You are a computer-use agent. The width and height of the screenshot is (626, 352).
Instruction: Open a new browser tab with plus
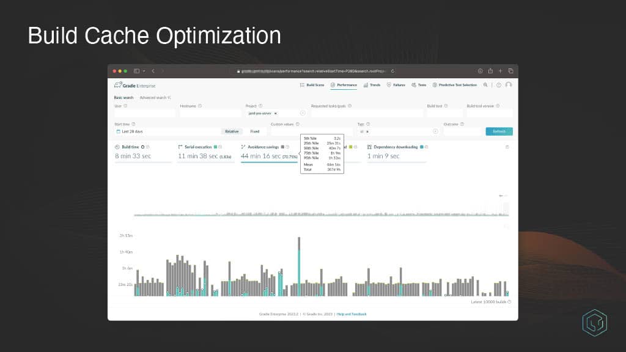coord(500,71)
